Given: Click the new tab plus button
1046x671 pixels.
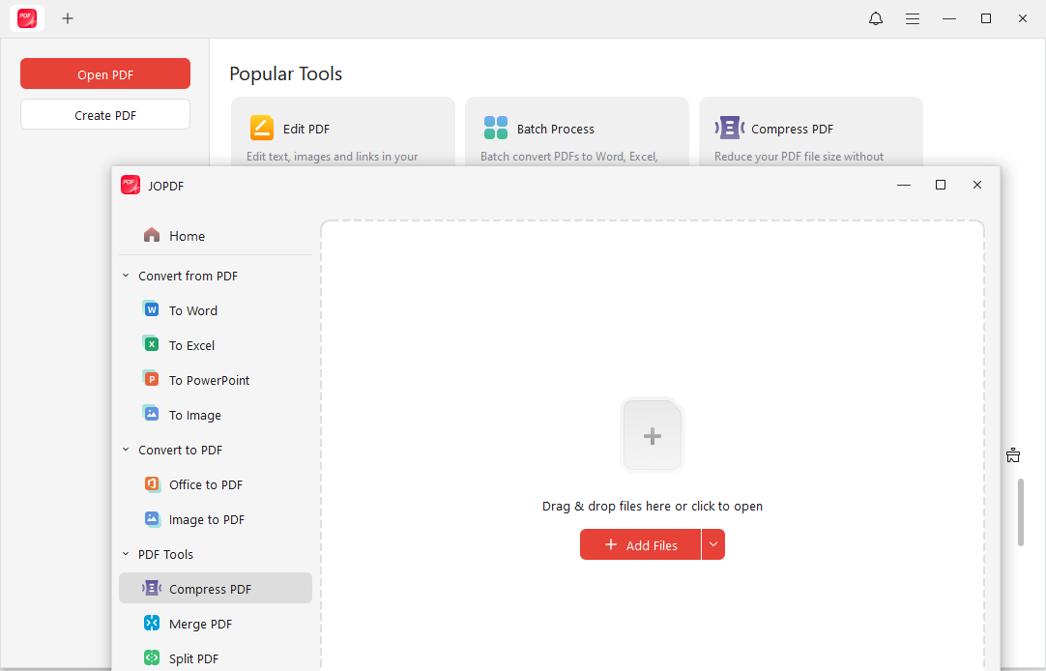Looking at the screenshot, I should tap(68, 18).
